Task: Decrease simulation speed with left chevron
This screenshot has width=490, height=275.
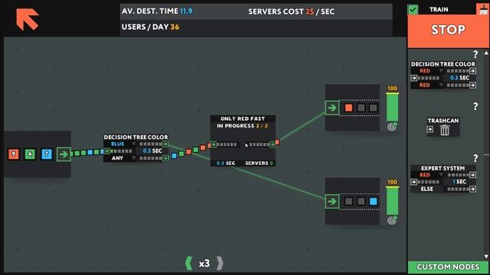Action: point(189,264)
